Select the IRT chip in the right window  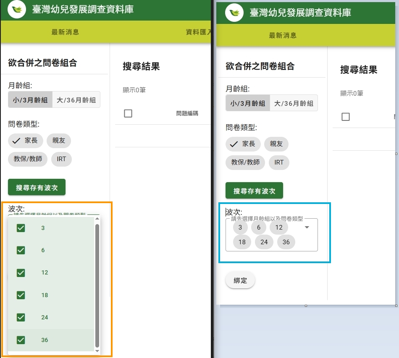tap(279, 162)
